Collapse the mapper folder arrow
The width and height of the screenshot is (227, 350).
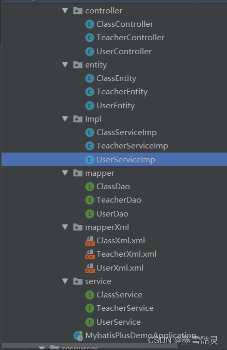tap(65, 173)
